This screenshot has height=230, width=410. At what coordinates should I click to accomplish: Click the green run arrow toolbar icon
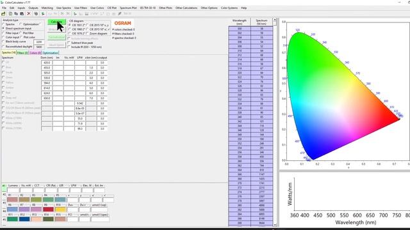coord(43,13)
